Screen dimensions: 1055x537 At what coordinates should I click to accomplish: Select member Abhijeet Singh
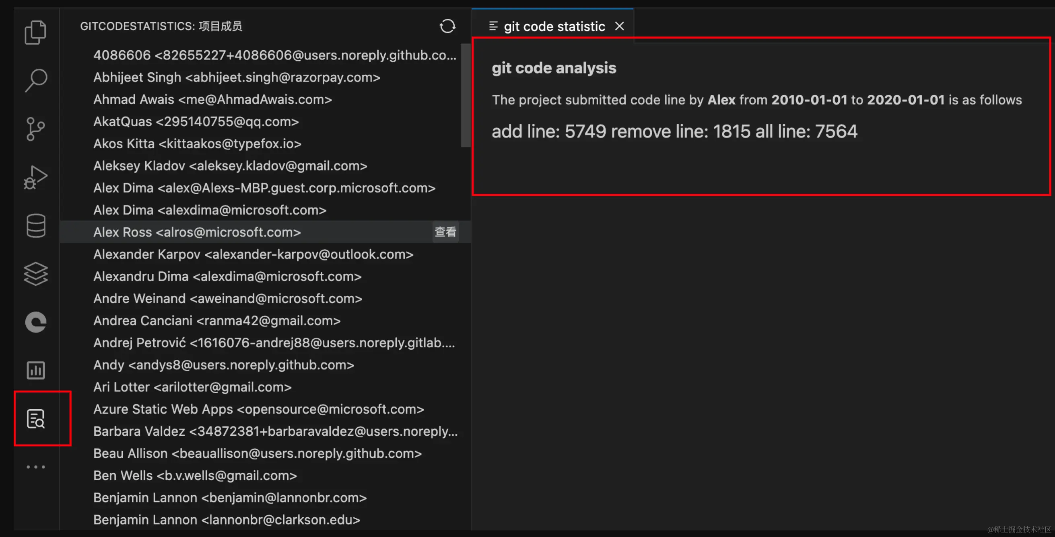click(x=237, y=77)
